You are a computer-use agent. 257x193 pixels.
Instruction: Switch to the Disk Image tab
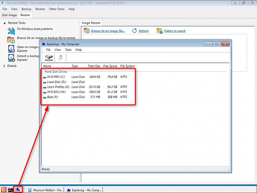tap(9, 15)
